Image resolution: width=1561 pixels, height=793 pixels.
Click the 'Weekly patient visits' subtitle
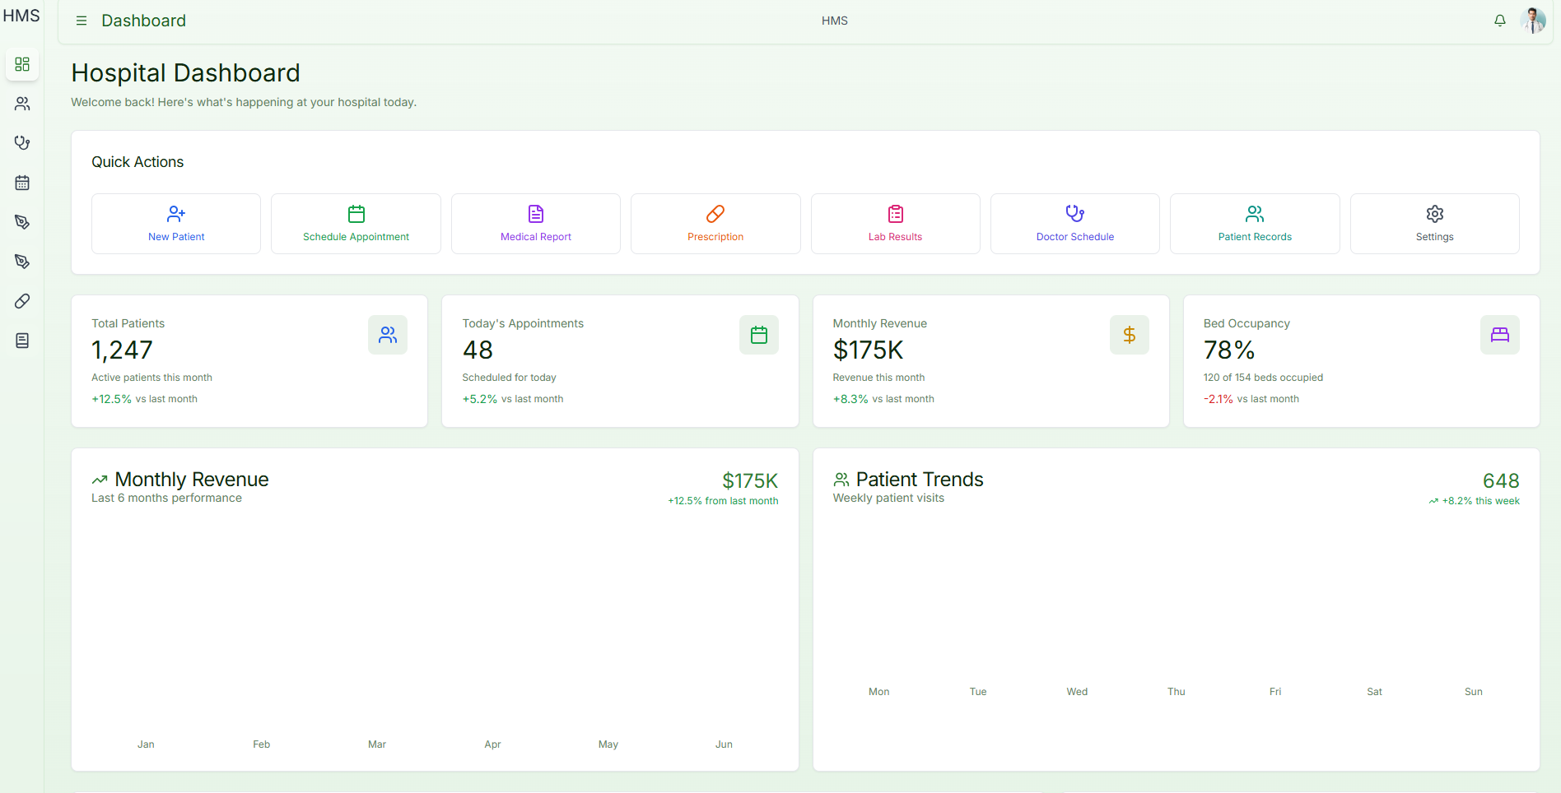tap(888, 499)
